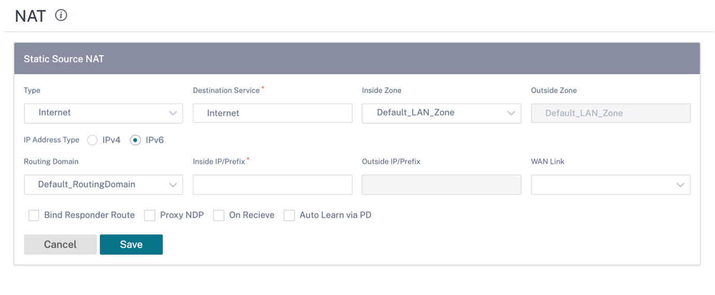Click the Routing Domain label
Image resolution: width=715 pixels, height=295 pixels.
point(51,162)
